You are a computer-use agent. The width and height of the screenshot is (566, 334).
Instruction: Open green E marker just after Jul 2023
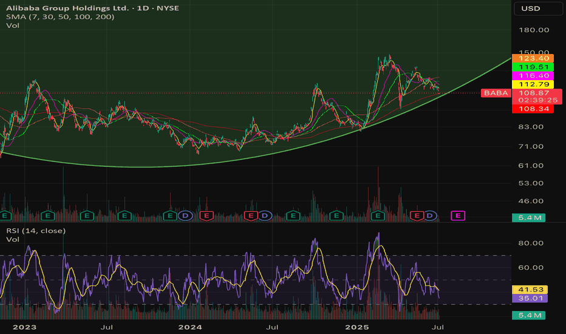pos(124,216)
